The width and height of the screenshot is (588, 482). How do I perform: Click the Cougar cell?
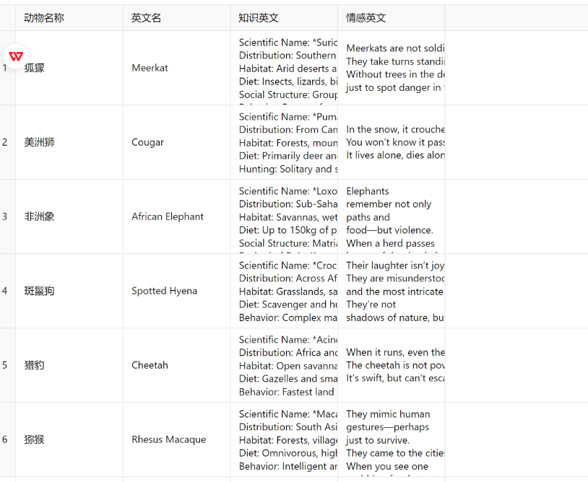(147, 142)
